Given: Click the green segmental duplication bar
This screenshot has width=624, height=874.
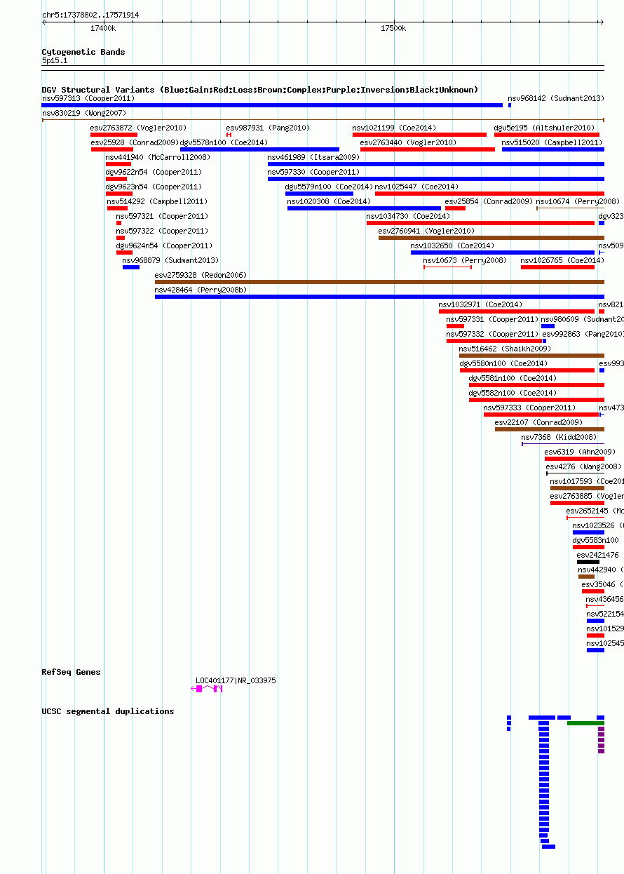Looking at the screenshot, I should pos(585,723).
